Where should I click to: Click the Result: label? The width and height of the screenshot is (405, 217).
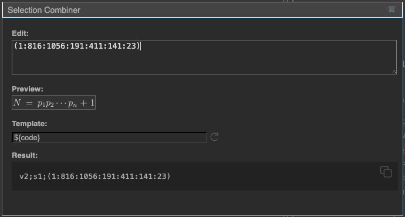pos(25,155)
